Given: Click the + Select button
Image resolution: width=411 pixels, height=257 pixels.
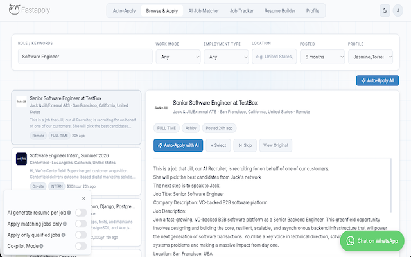Looking at the screenshot, I should pos(218,145).
